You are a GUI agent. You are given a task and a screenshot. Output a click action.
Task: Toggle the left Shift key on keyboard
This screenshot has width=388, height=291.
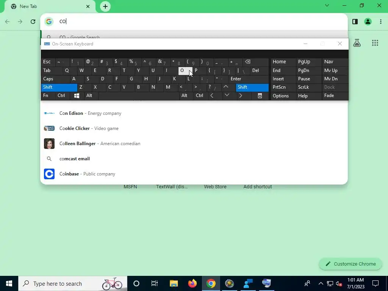coord(59,87)
